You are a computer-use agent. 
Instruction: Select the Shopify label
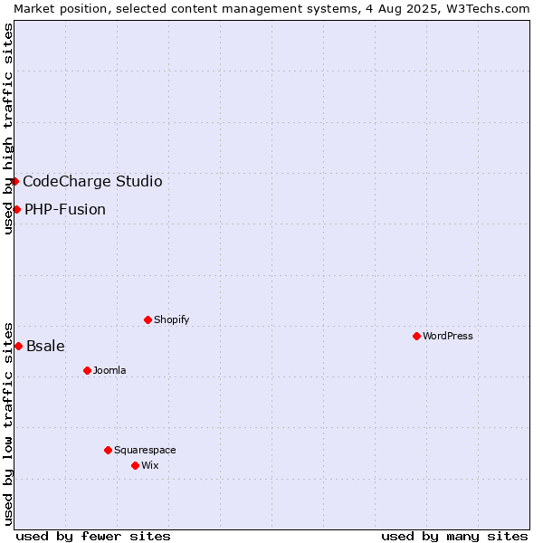click(172, 319)
